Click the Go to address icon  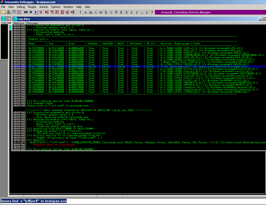tap(72, 12)
